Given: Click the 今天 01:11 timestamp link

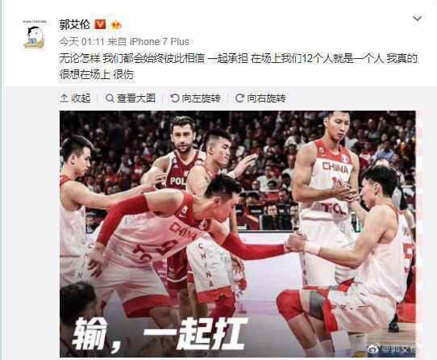Looking at the screenshot, I should 81,42.
